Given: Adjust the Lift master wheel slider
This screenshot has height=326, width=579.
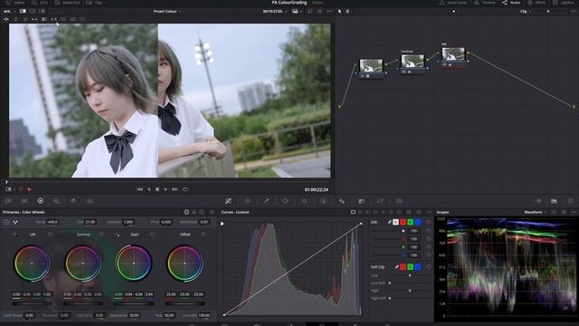Looking at the screenshot, I should click(32, 303).
